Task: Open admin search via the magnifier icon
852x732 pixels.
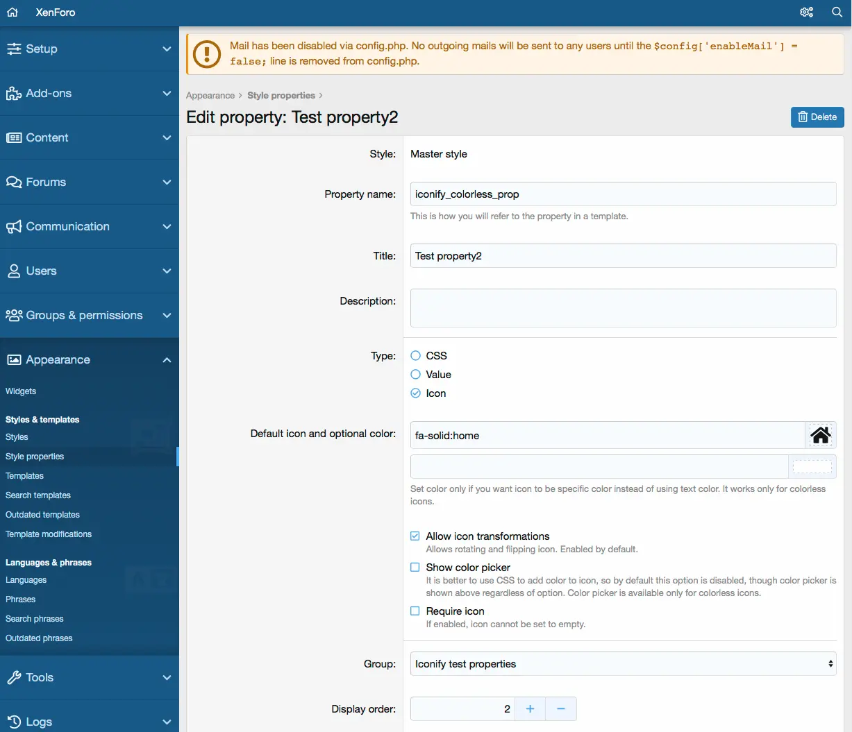Action: click(837, 12)
